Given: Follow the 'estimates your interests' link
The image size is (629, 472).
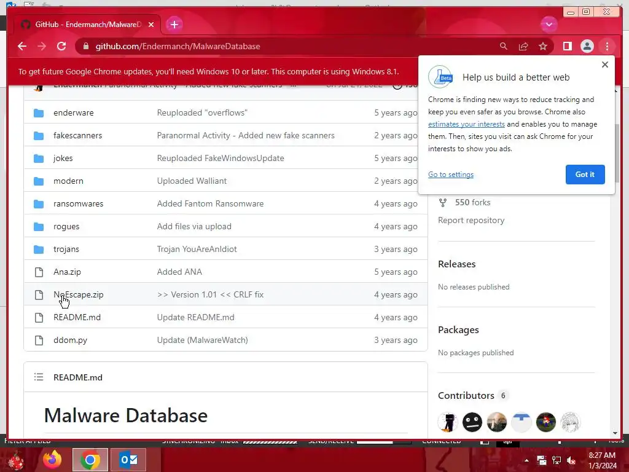Looking at the screenshot, I should [x=466, y=124].
